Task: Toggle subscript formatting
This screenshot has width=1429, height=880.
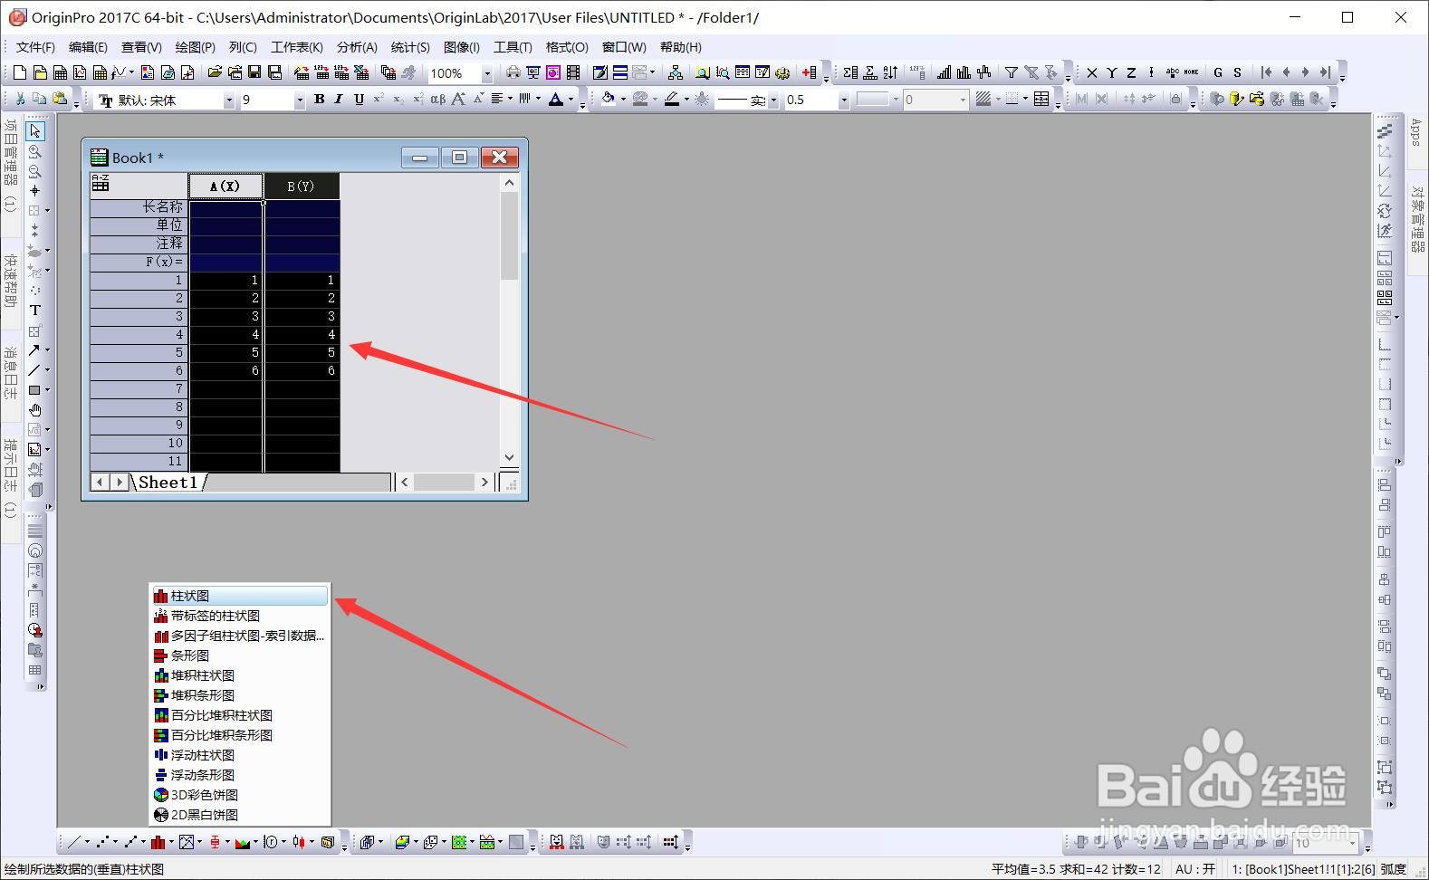Action: click(398, 100)
